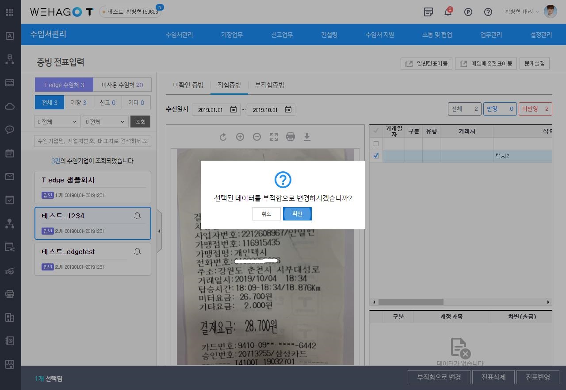Zoom out of receipt image
The height and width of the screenshot is (390, 566).
pos(257,137)
